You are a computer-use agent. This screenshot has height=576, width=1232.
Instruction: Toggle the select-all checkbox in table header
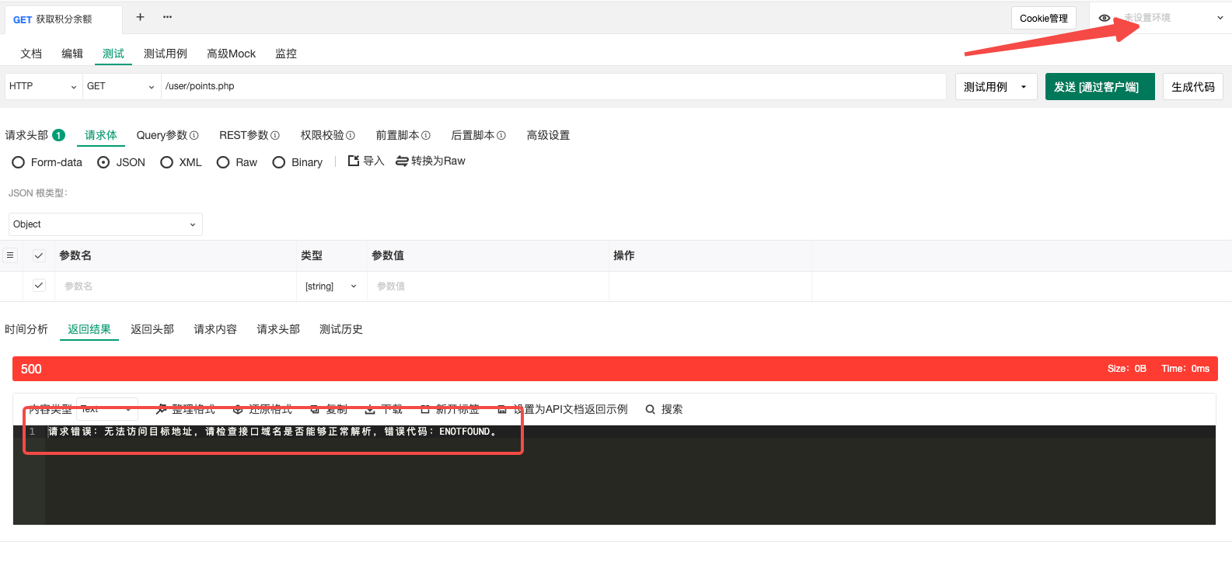pos(39,255)
